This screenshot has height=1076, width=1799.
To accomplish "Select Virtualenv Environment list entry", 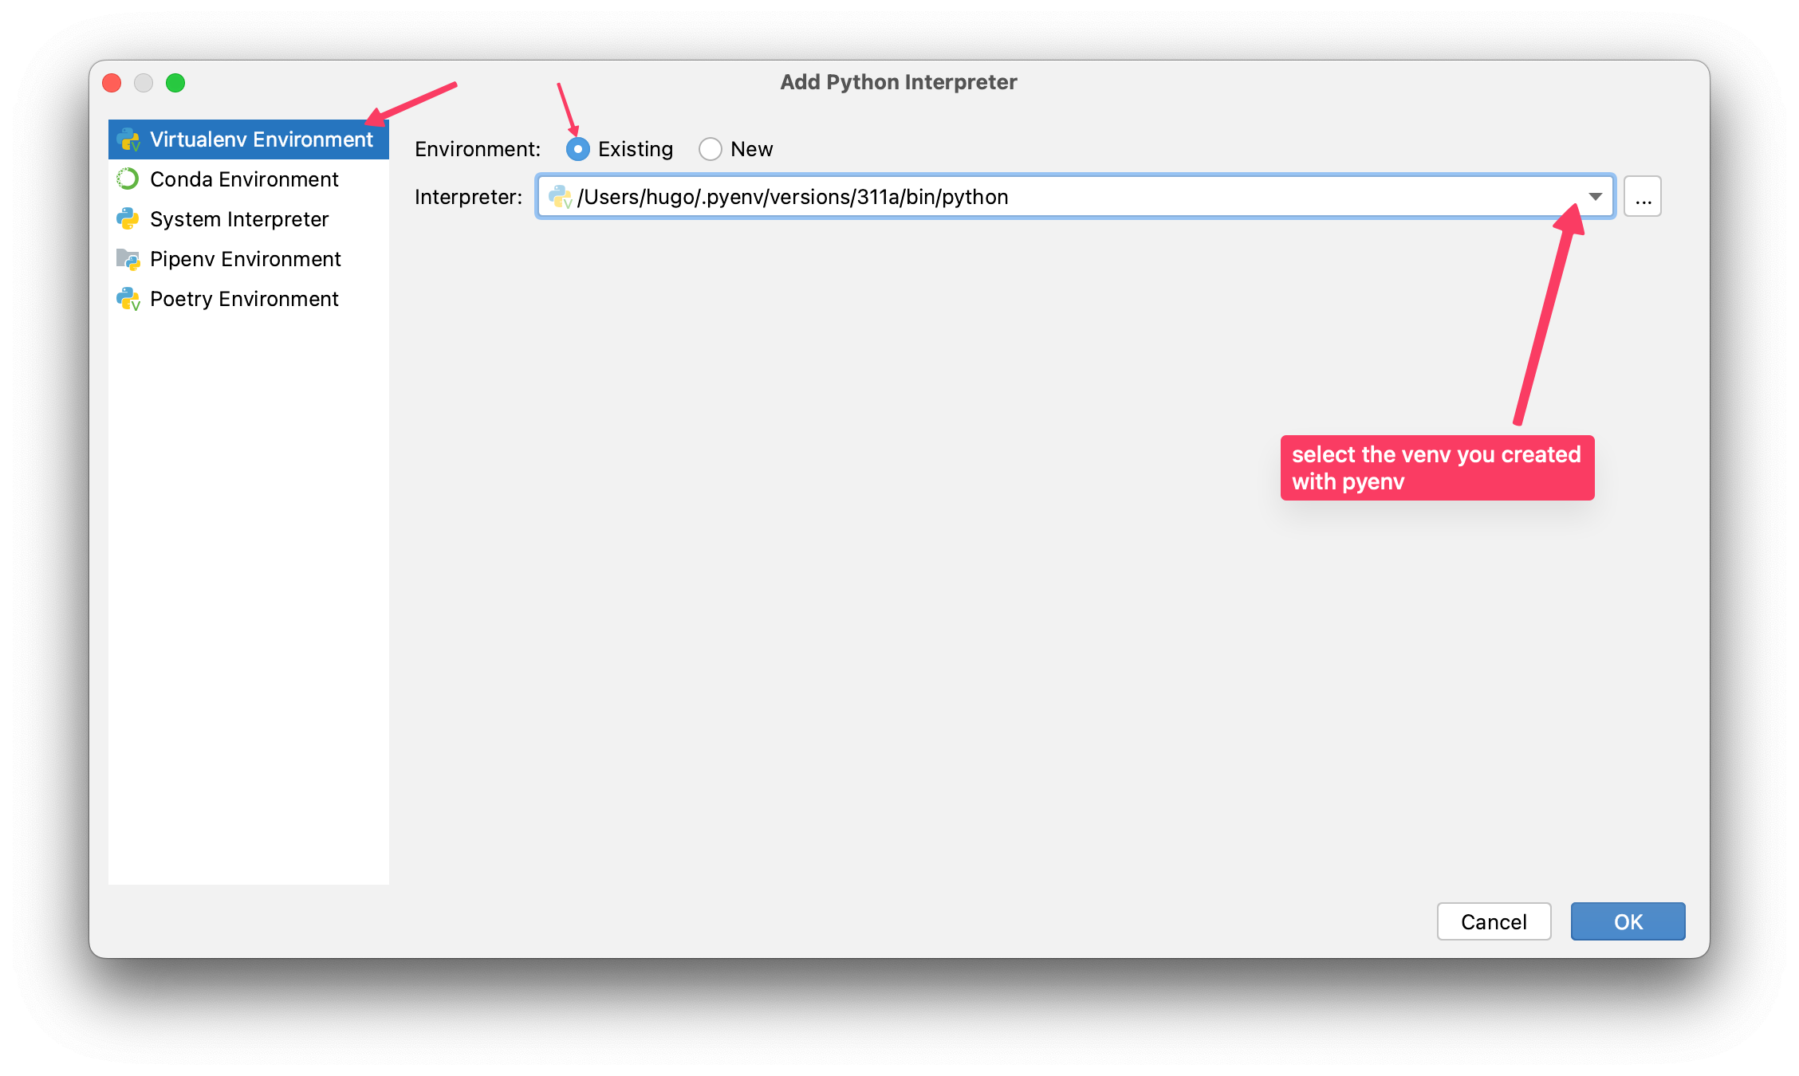I will tap(261, 139).
